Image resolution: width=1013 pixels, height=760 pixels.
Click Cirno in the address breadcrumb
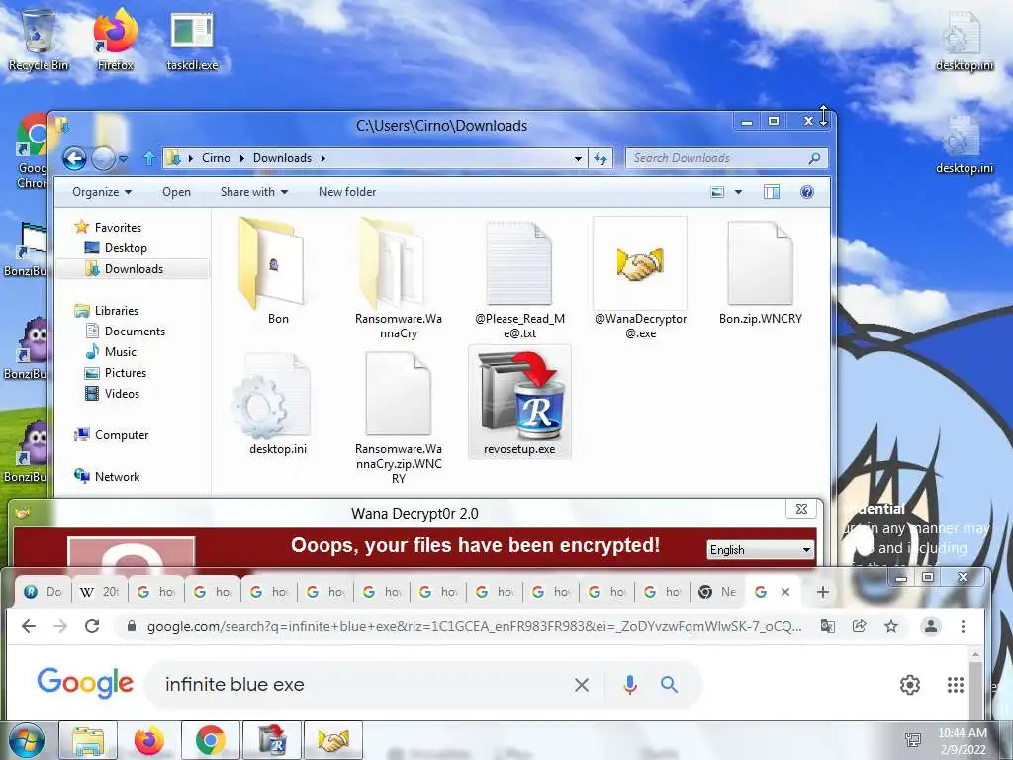tap(216, 158)
